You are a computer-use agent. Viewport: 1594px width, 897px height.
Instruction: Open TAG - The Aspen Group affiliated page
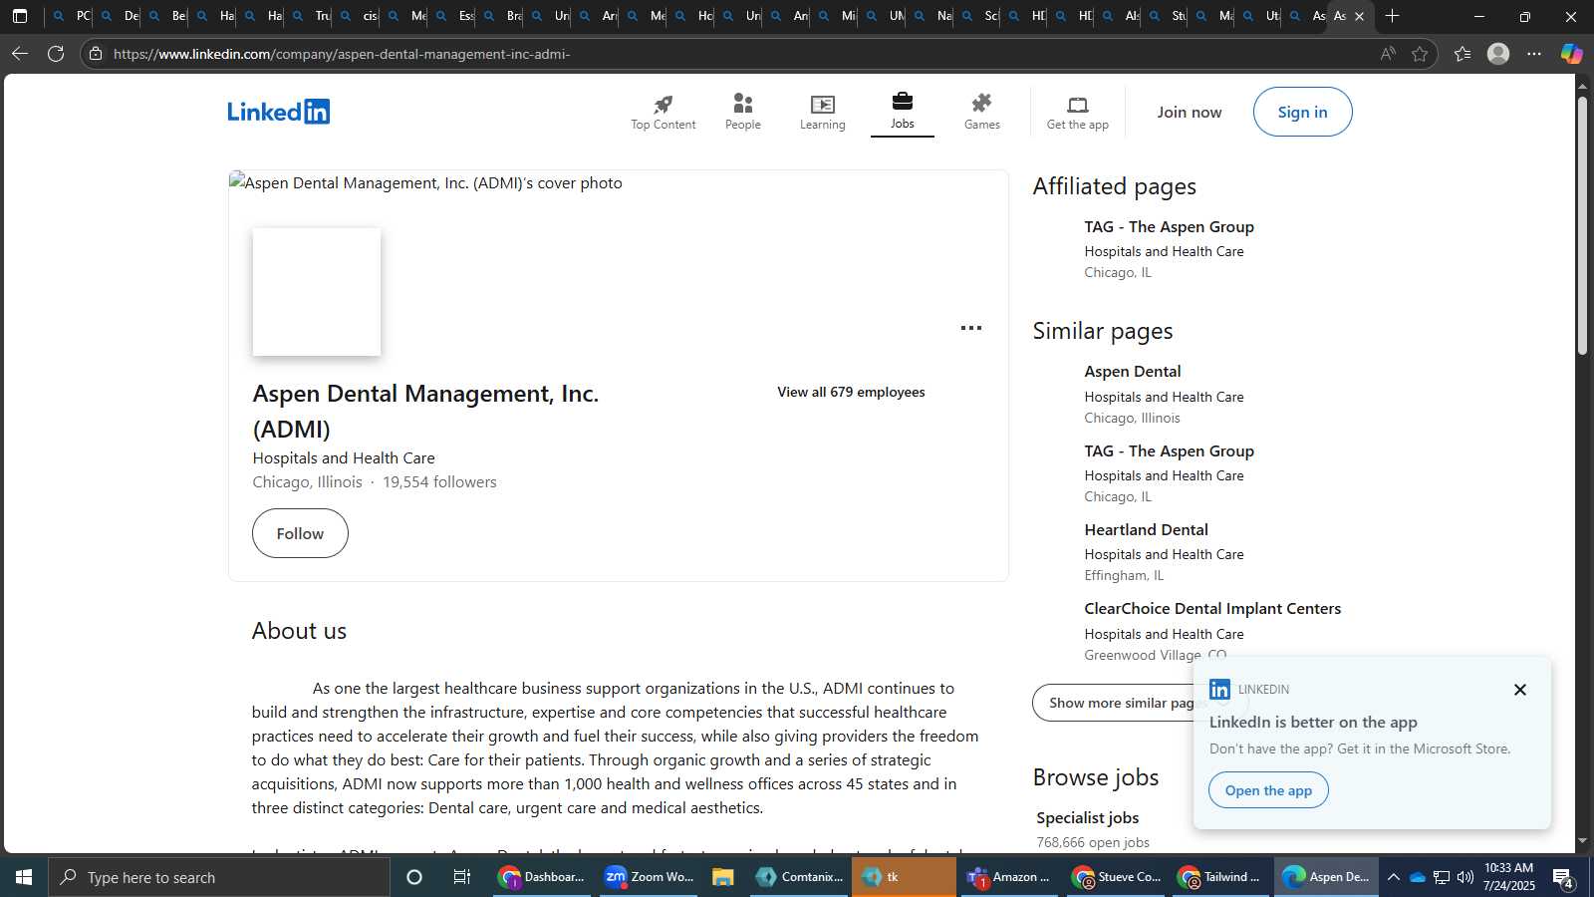pyautogui.click(x=1169, y=227)
